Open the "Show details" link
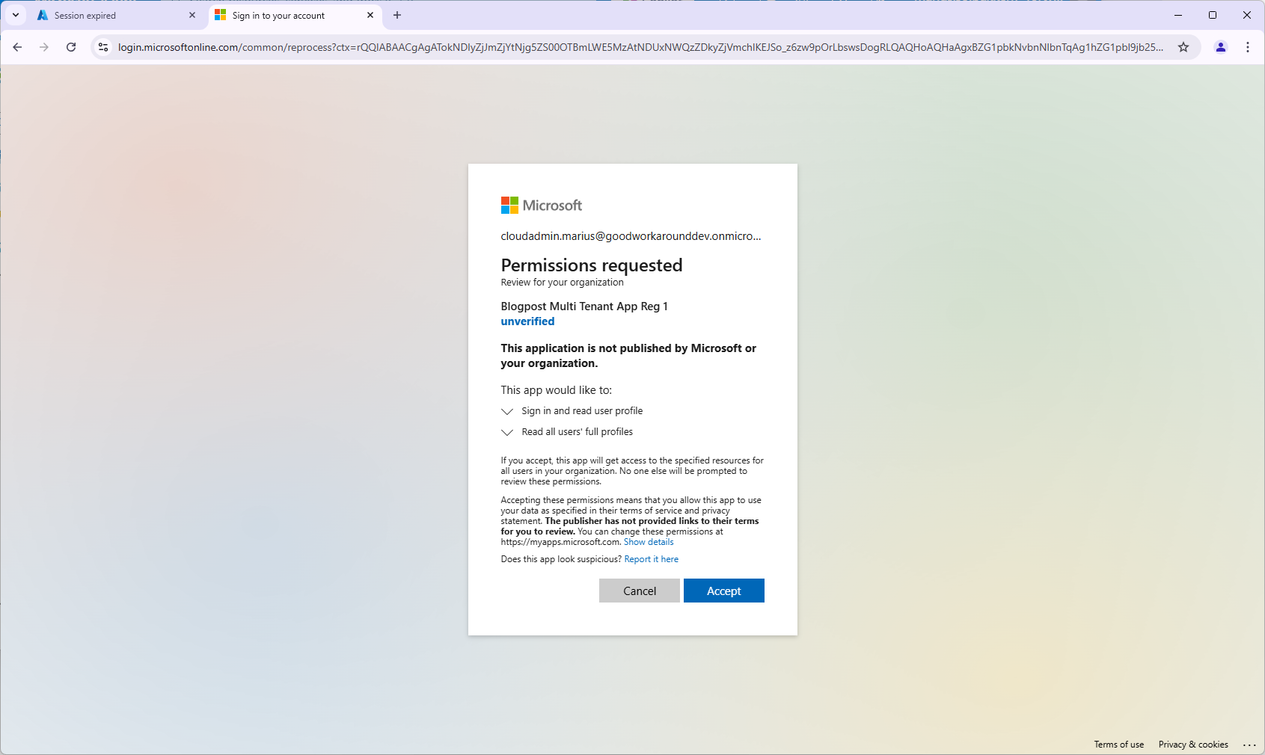The image size is (1265, 755). click(x=649, y=543)
